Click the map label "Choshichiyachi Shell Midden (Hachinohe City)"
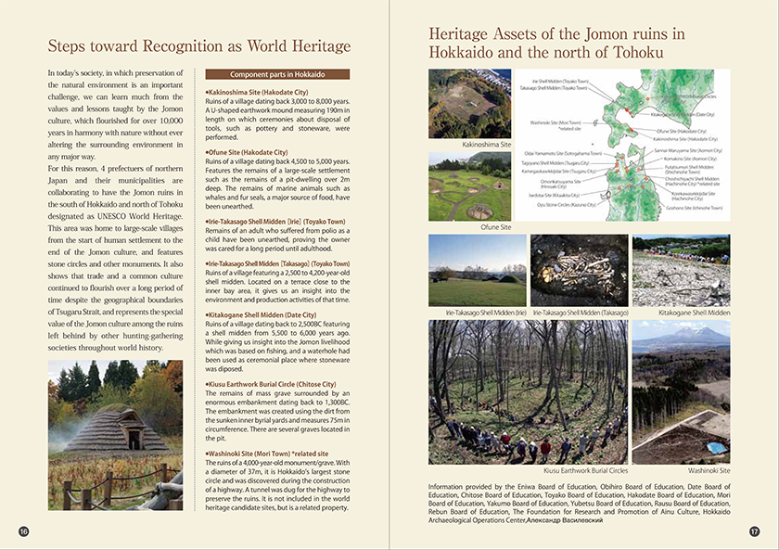 (x=692, y=182)
